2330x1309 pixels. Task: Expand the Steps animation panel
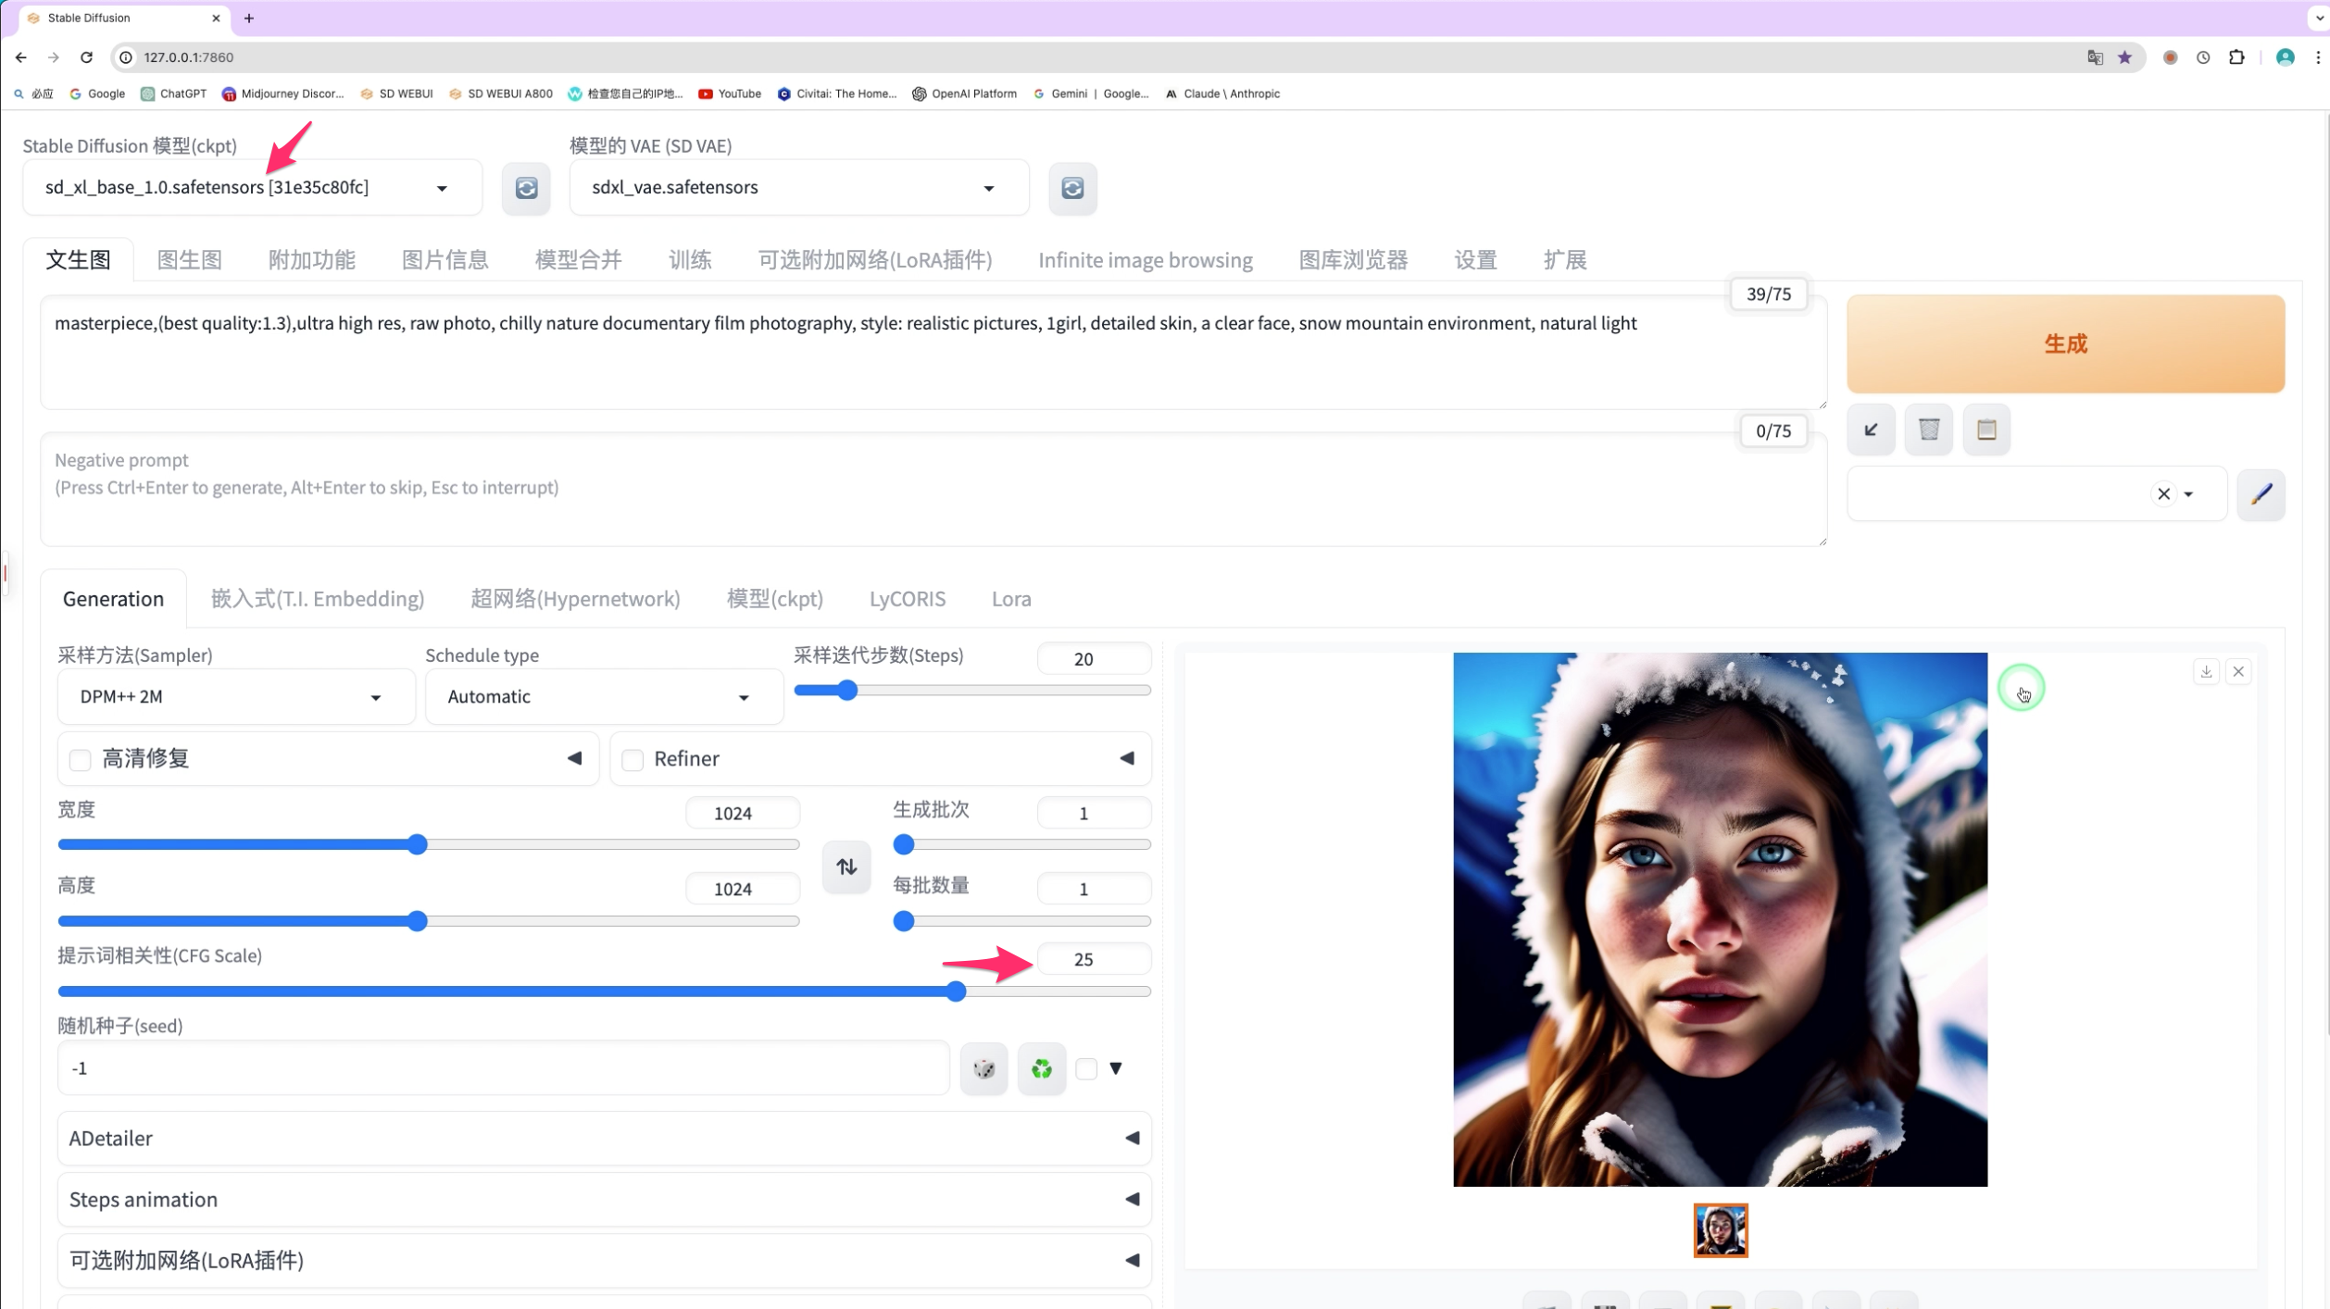[604, 1200]
